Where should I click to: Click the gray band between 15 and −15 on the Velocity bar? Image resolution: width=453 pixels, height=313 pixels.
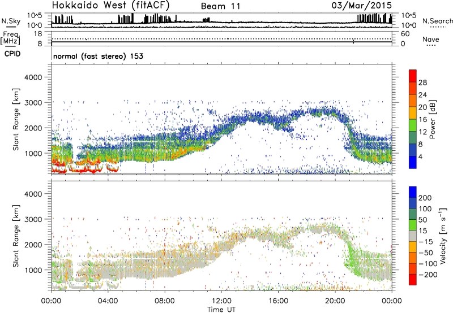click(x=413, y=236)
